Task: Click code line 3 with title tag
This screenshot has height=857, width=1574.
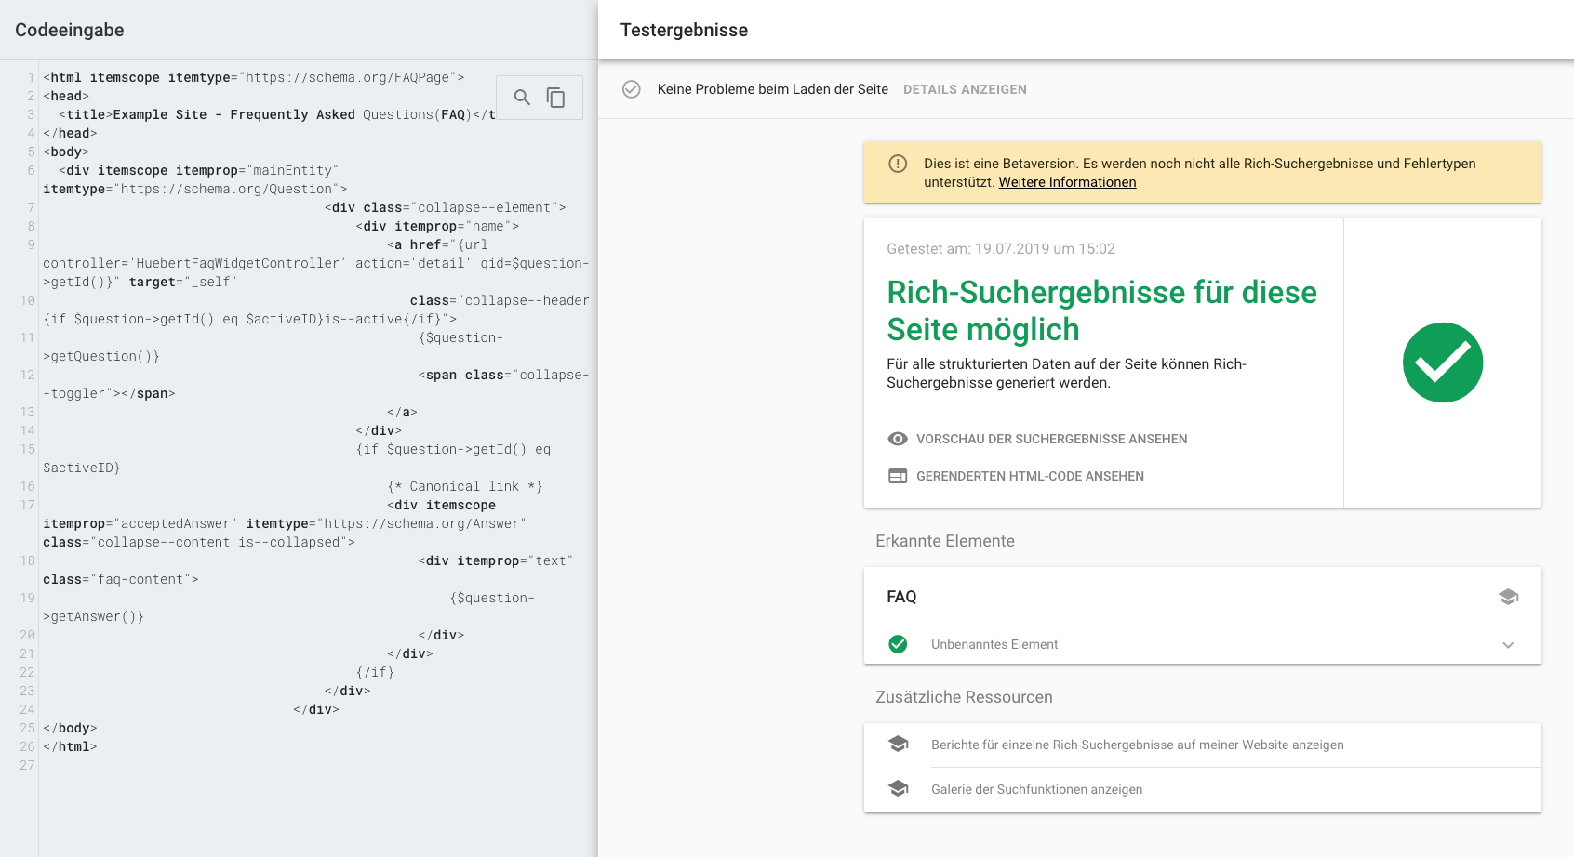Action: 276,114
